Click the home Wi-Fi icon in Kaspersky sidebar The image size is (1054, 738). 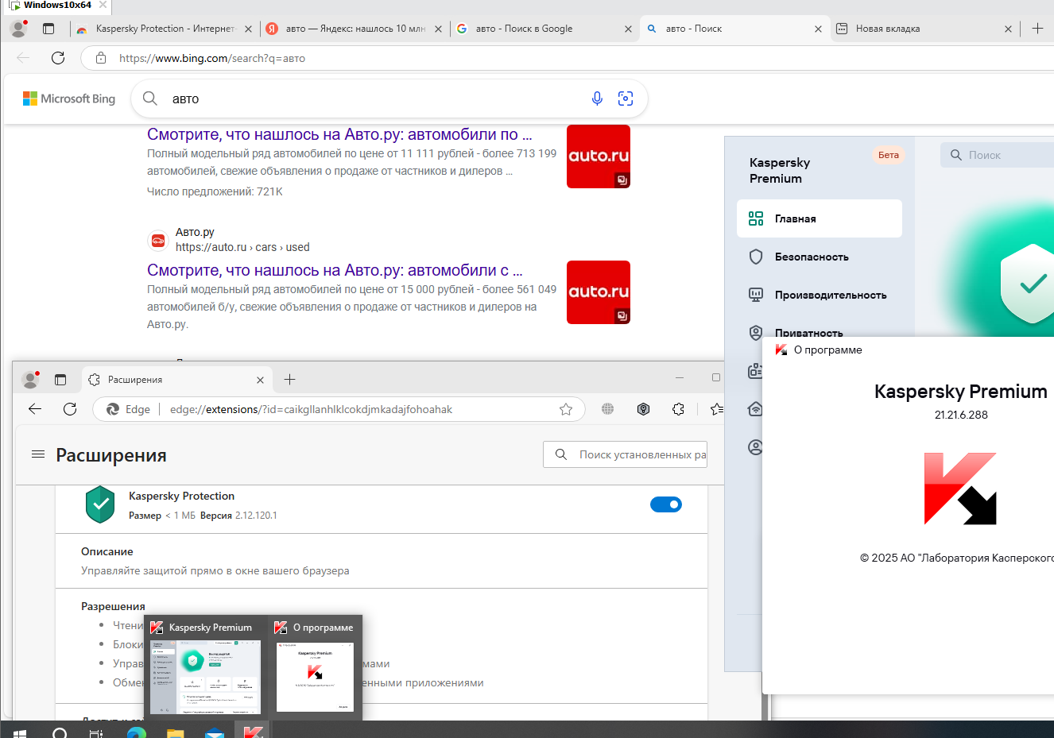coord(756,409)
